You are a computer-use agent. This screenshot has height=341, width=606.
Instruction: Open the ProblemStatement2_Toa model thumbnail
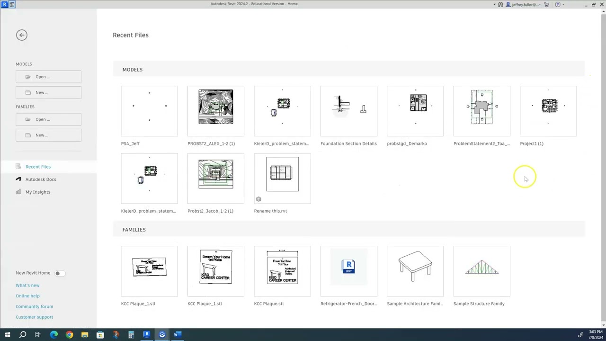482,111
